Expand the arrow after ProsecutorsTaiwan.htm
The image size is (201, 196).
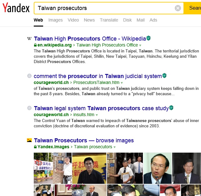click(122, 83)
